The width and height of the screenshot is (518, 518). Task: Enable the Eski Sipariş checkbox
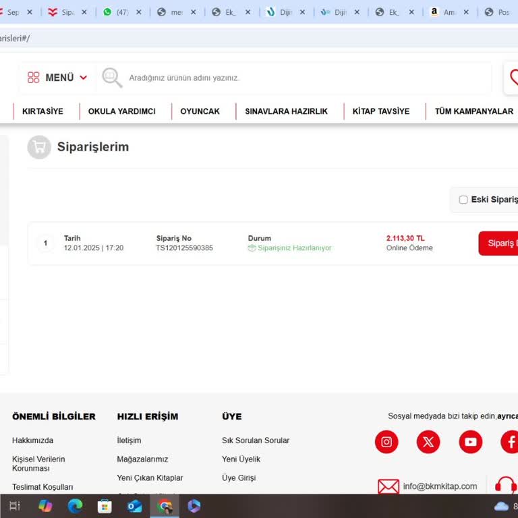463,200
